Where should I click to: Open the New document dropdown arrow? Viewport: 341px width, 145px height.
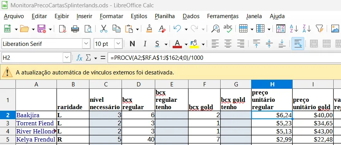pos(16,29)
